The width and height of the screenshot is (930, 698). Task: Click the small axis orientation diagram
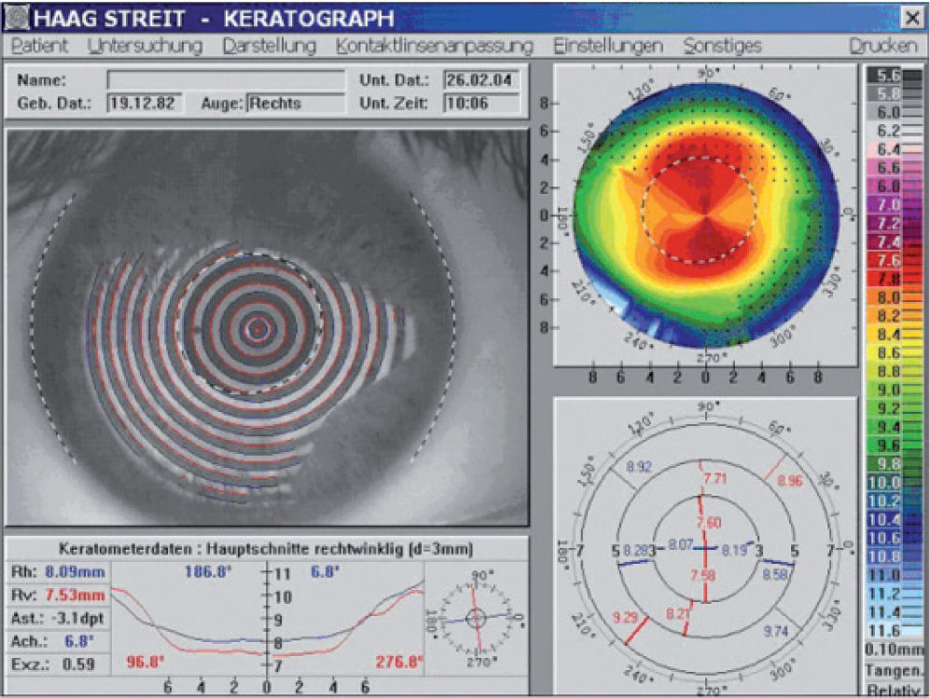[477, 616]
